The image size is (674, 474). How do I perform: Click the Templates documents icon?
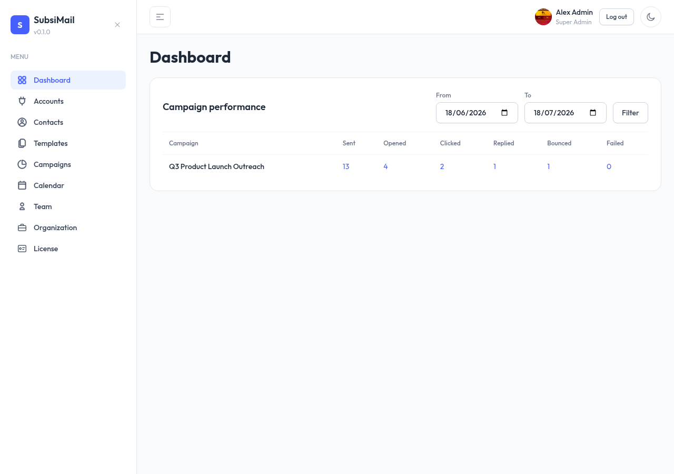22,143
